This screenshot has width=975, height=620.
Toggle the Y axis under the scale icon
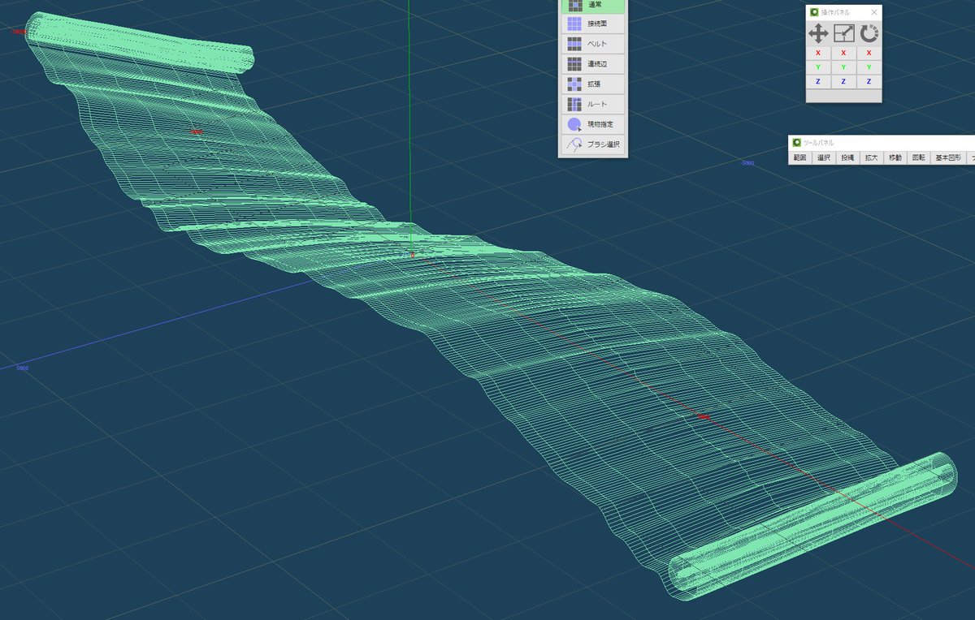[x=844, y=67]
